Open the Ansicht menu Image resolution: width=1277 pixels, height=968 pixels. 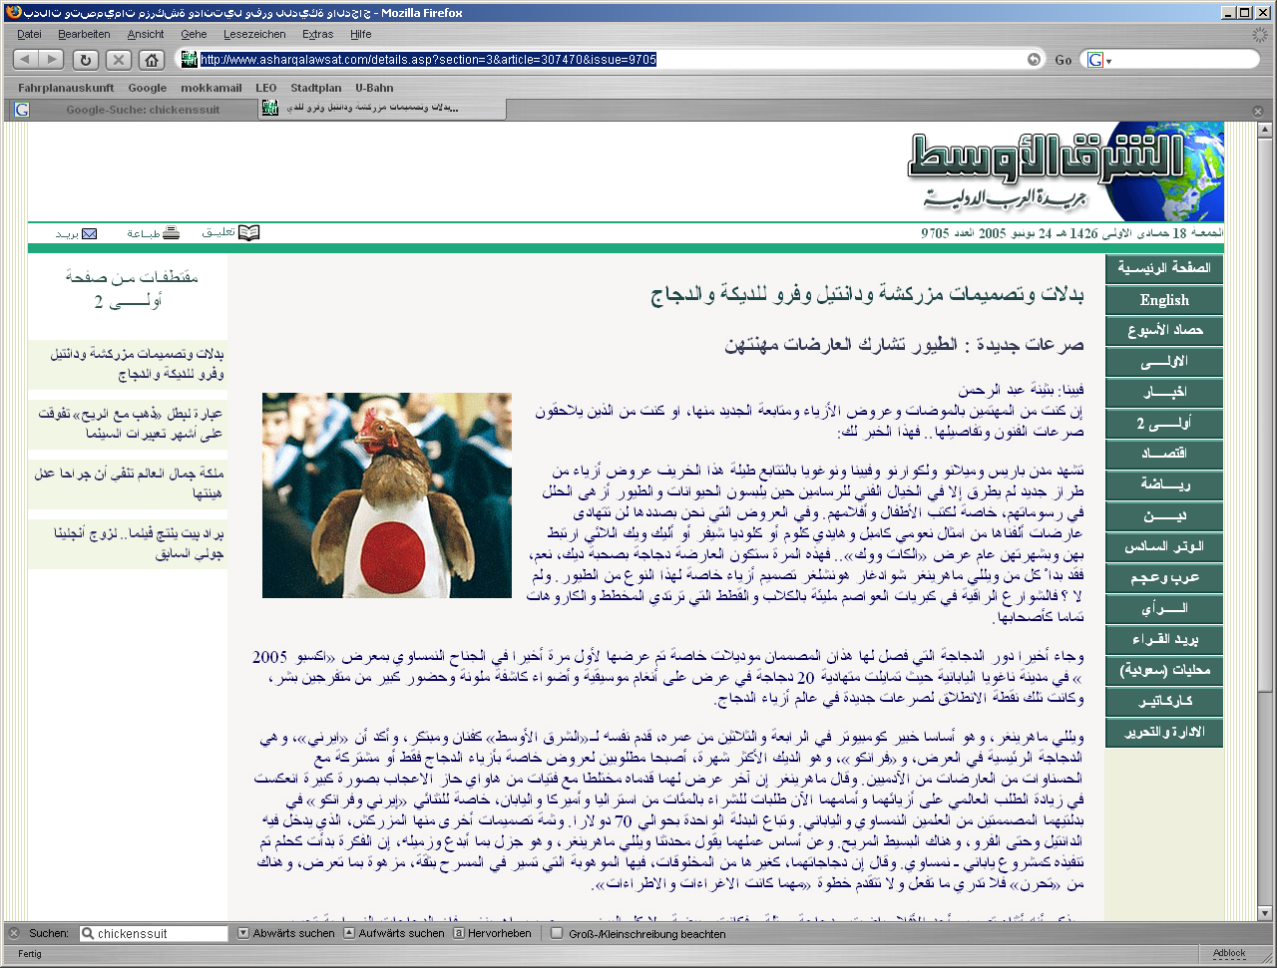pos(146,34)
